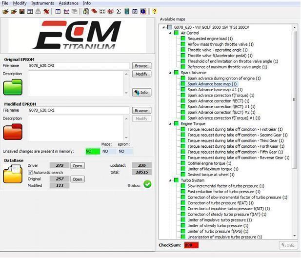
Task: Click the floppy disk save icon
Action: coord(22,11)
